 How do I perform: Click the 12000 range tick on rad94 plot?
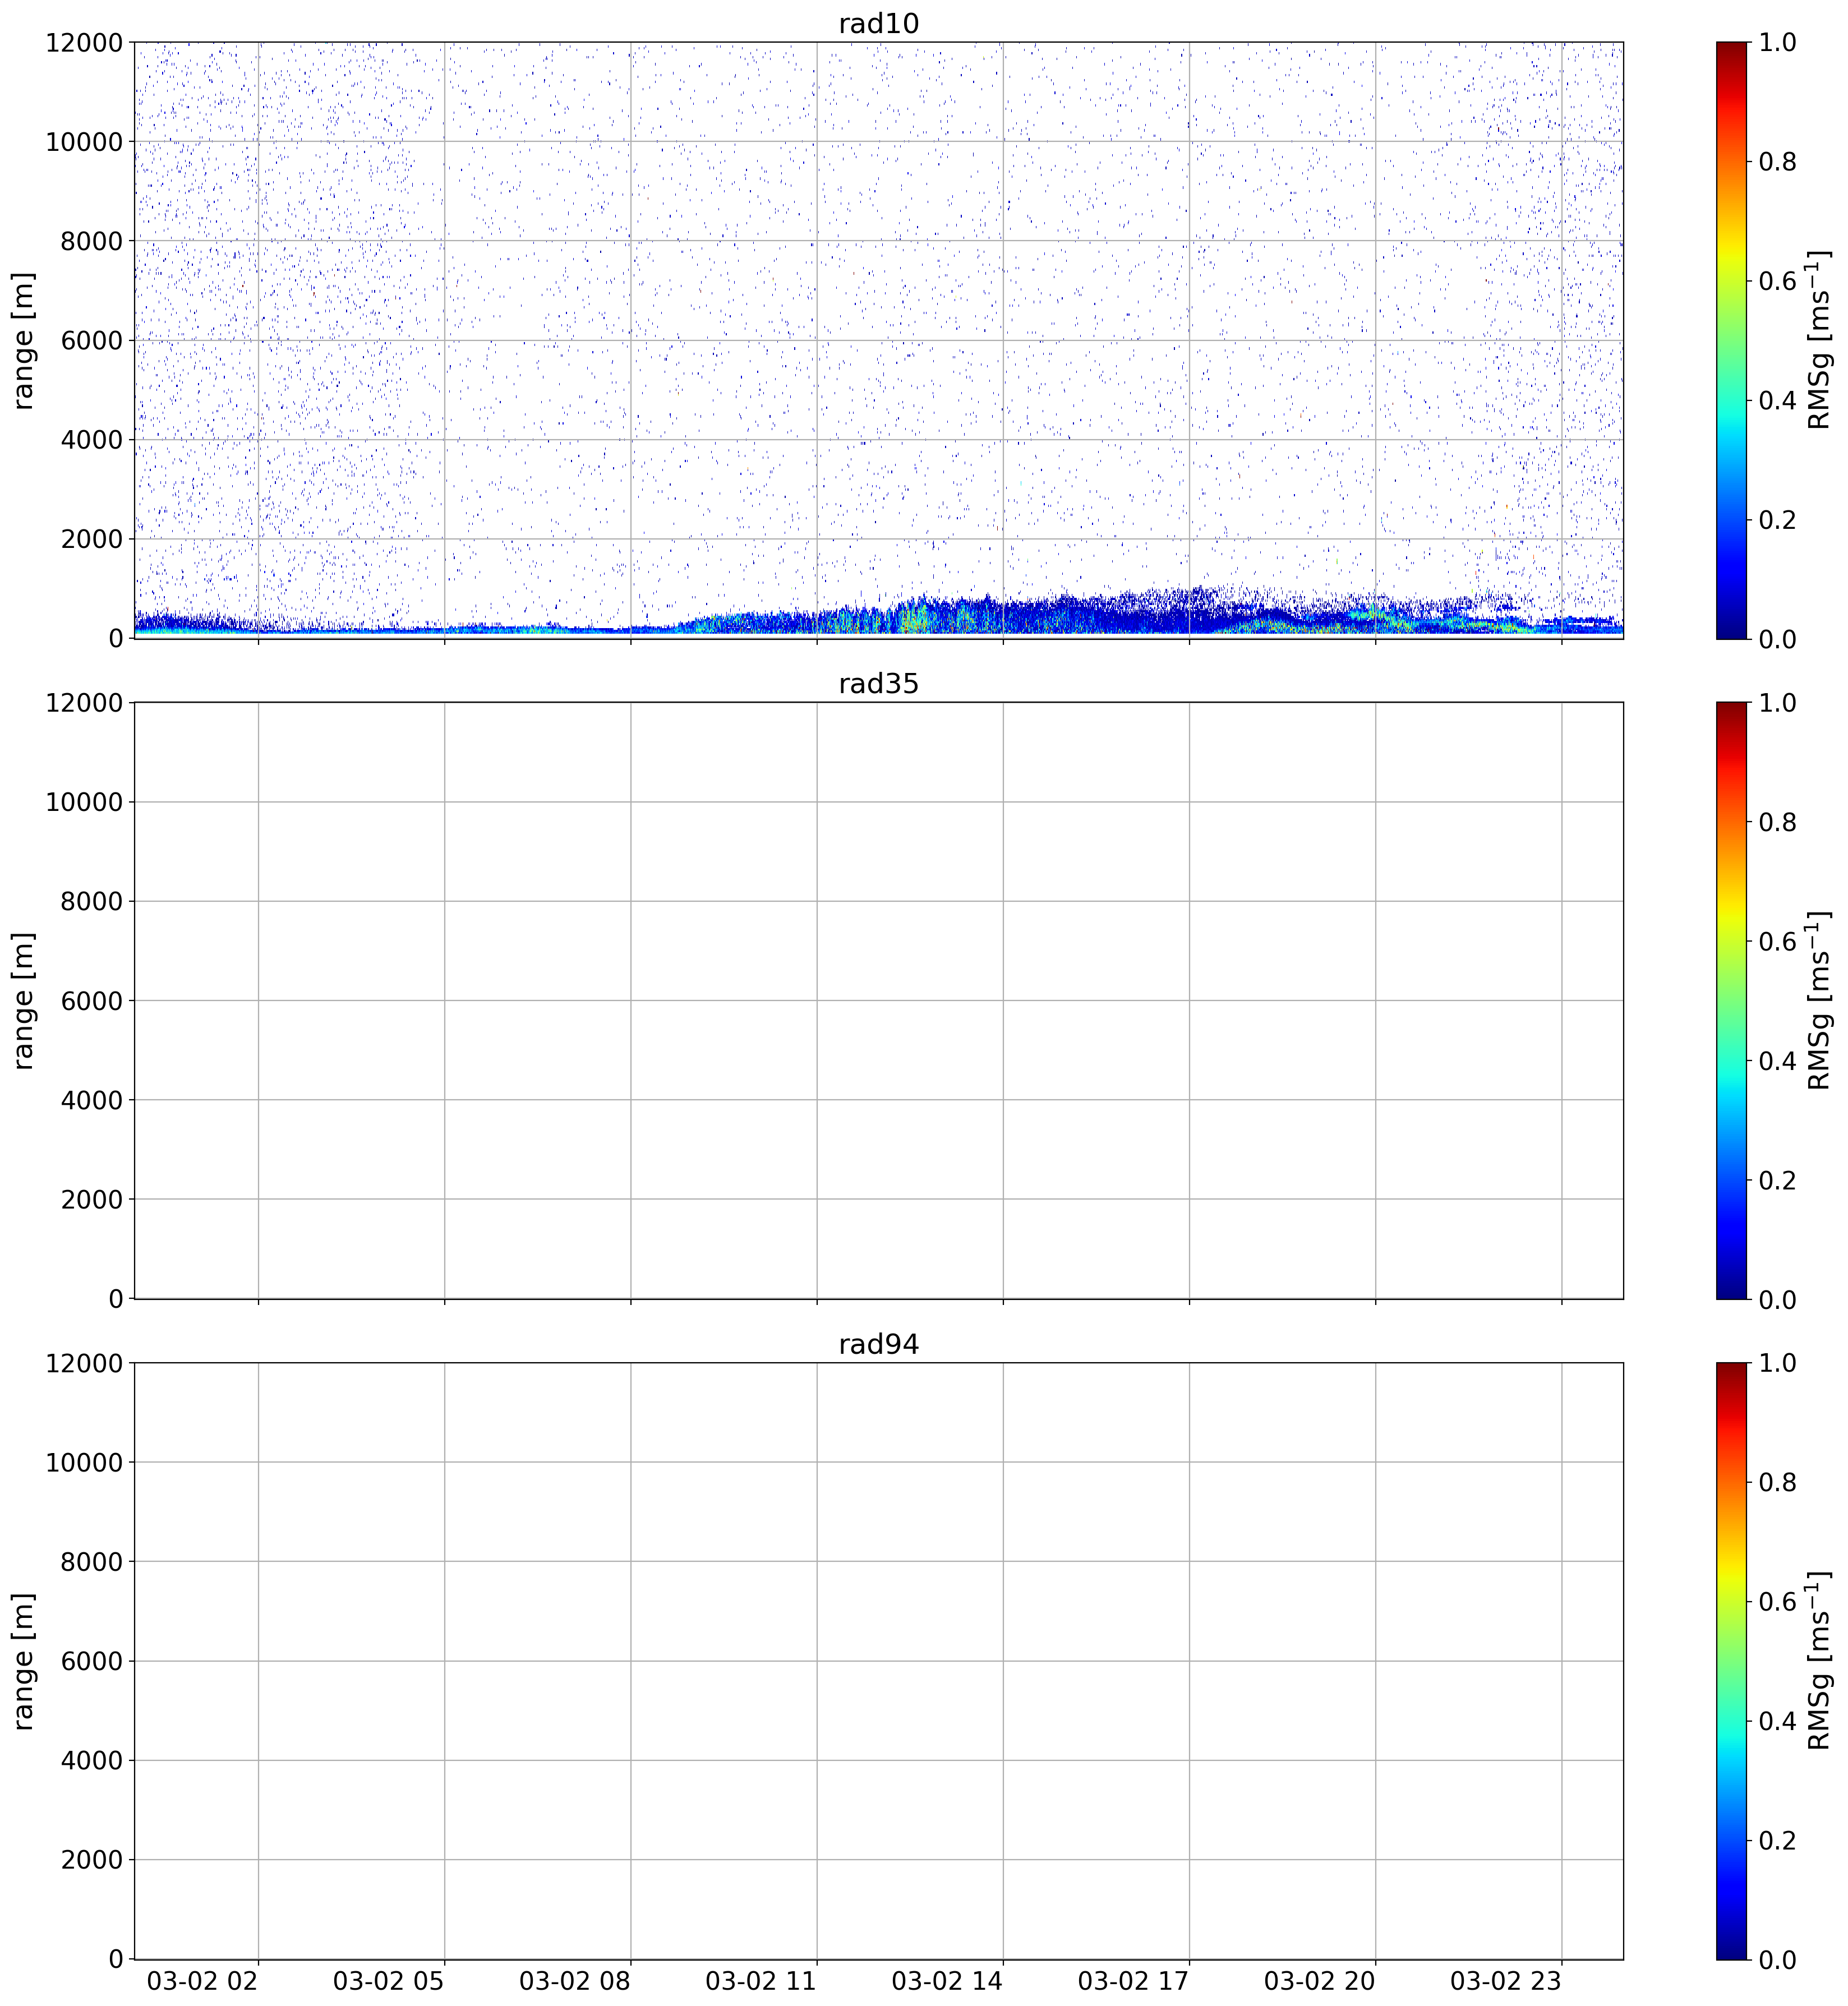click(84, 1363)
